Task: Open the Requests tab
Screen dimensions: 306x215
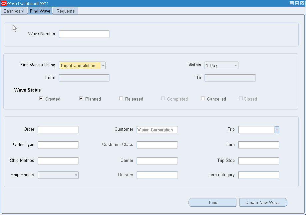Action: 66,11
